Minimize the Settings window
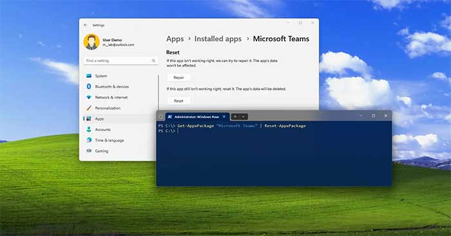 point(288,23)
